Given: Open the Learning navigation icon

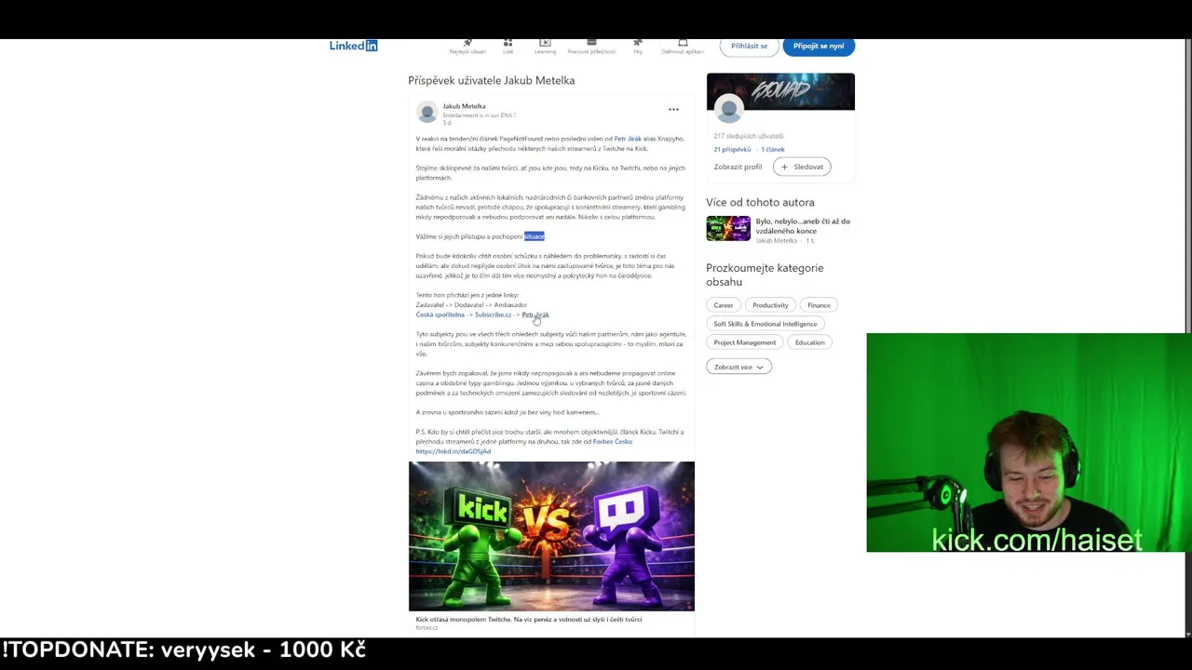Looking at the screenshot, I should click(x=545, y=47).
